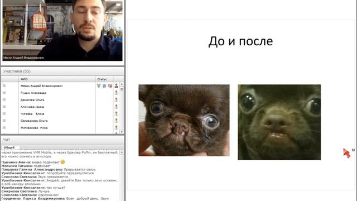The height and width of the screenshot is (201, 357).
Task: Click the blue webcam status icon for Мезин Андрей
Action: [x=104, y=85]
